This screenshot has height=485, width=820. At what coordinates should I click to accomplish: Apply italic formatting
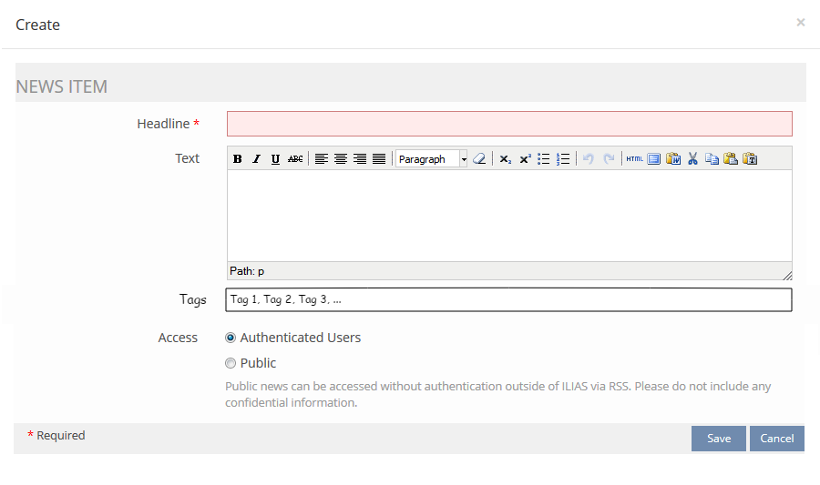pos(256,159)
